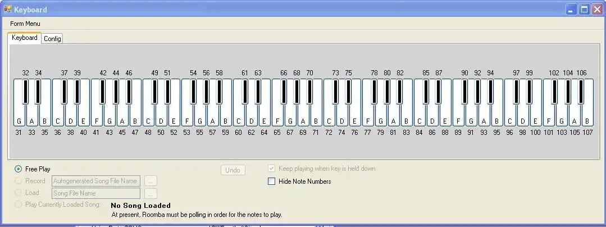Image resolution: width=606 pixels, height=227 pixels.
Task: Play the black key numbered 66
Action: [x=284, y=91]
